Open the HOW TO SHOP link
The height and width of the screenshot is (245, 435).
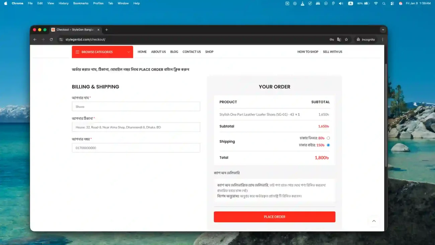[x=308, y=52]
